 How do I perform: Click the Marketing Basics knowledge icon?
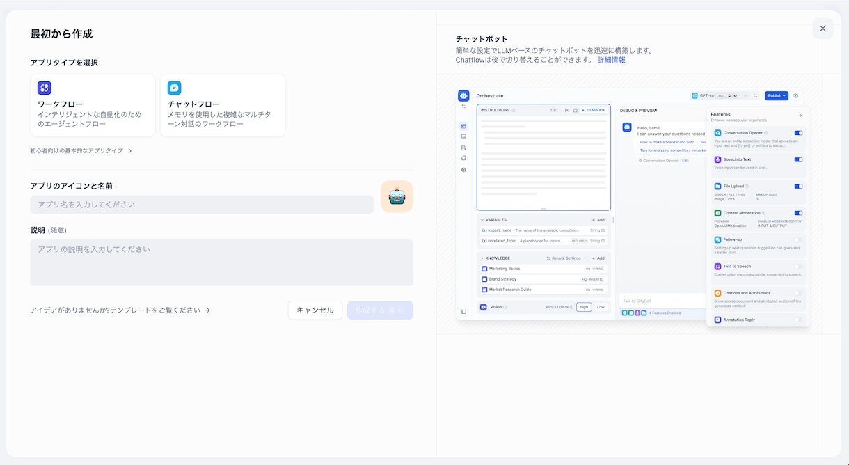click(x=484, y=269)
